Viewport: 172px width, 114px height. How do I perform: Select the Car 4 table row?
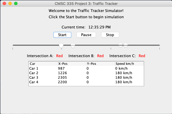click(86, 82)
